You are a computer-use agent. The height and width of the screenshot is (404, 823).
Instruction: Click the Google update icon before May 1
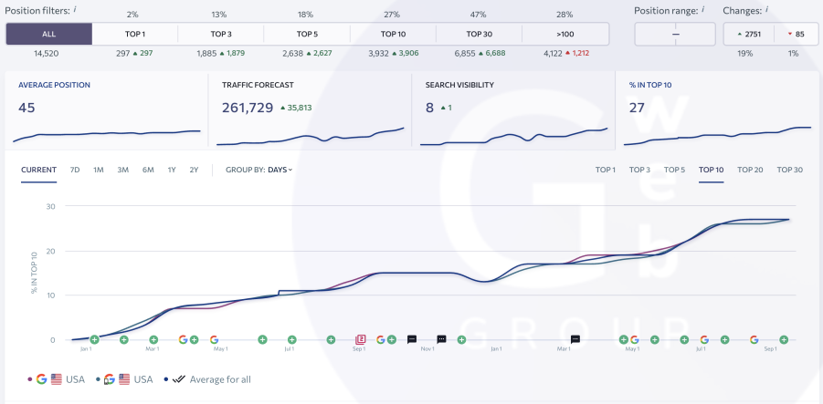point(184,339)
